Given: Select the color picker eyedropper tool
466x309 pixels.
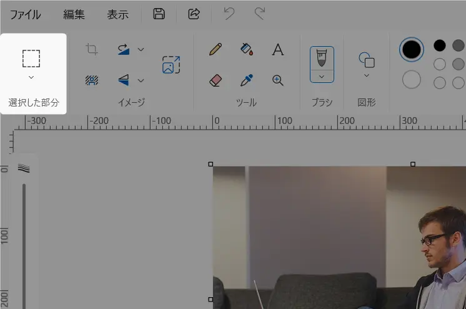Looking at the screenshot, I should [x=246, y=80].
